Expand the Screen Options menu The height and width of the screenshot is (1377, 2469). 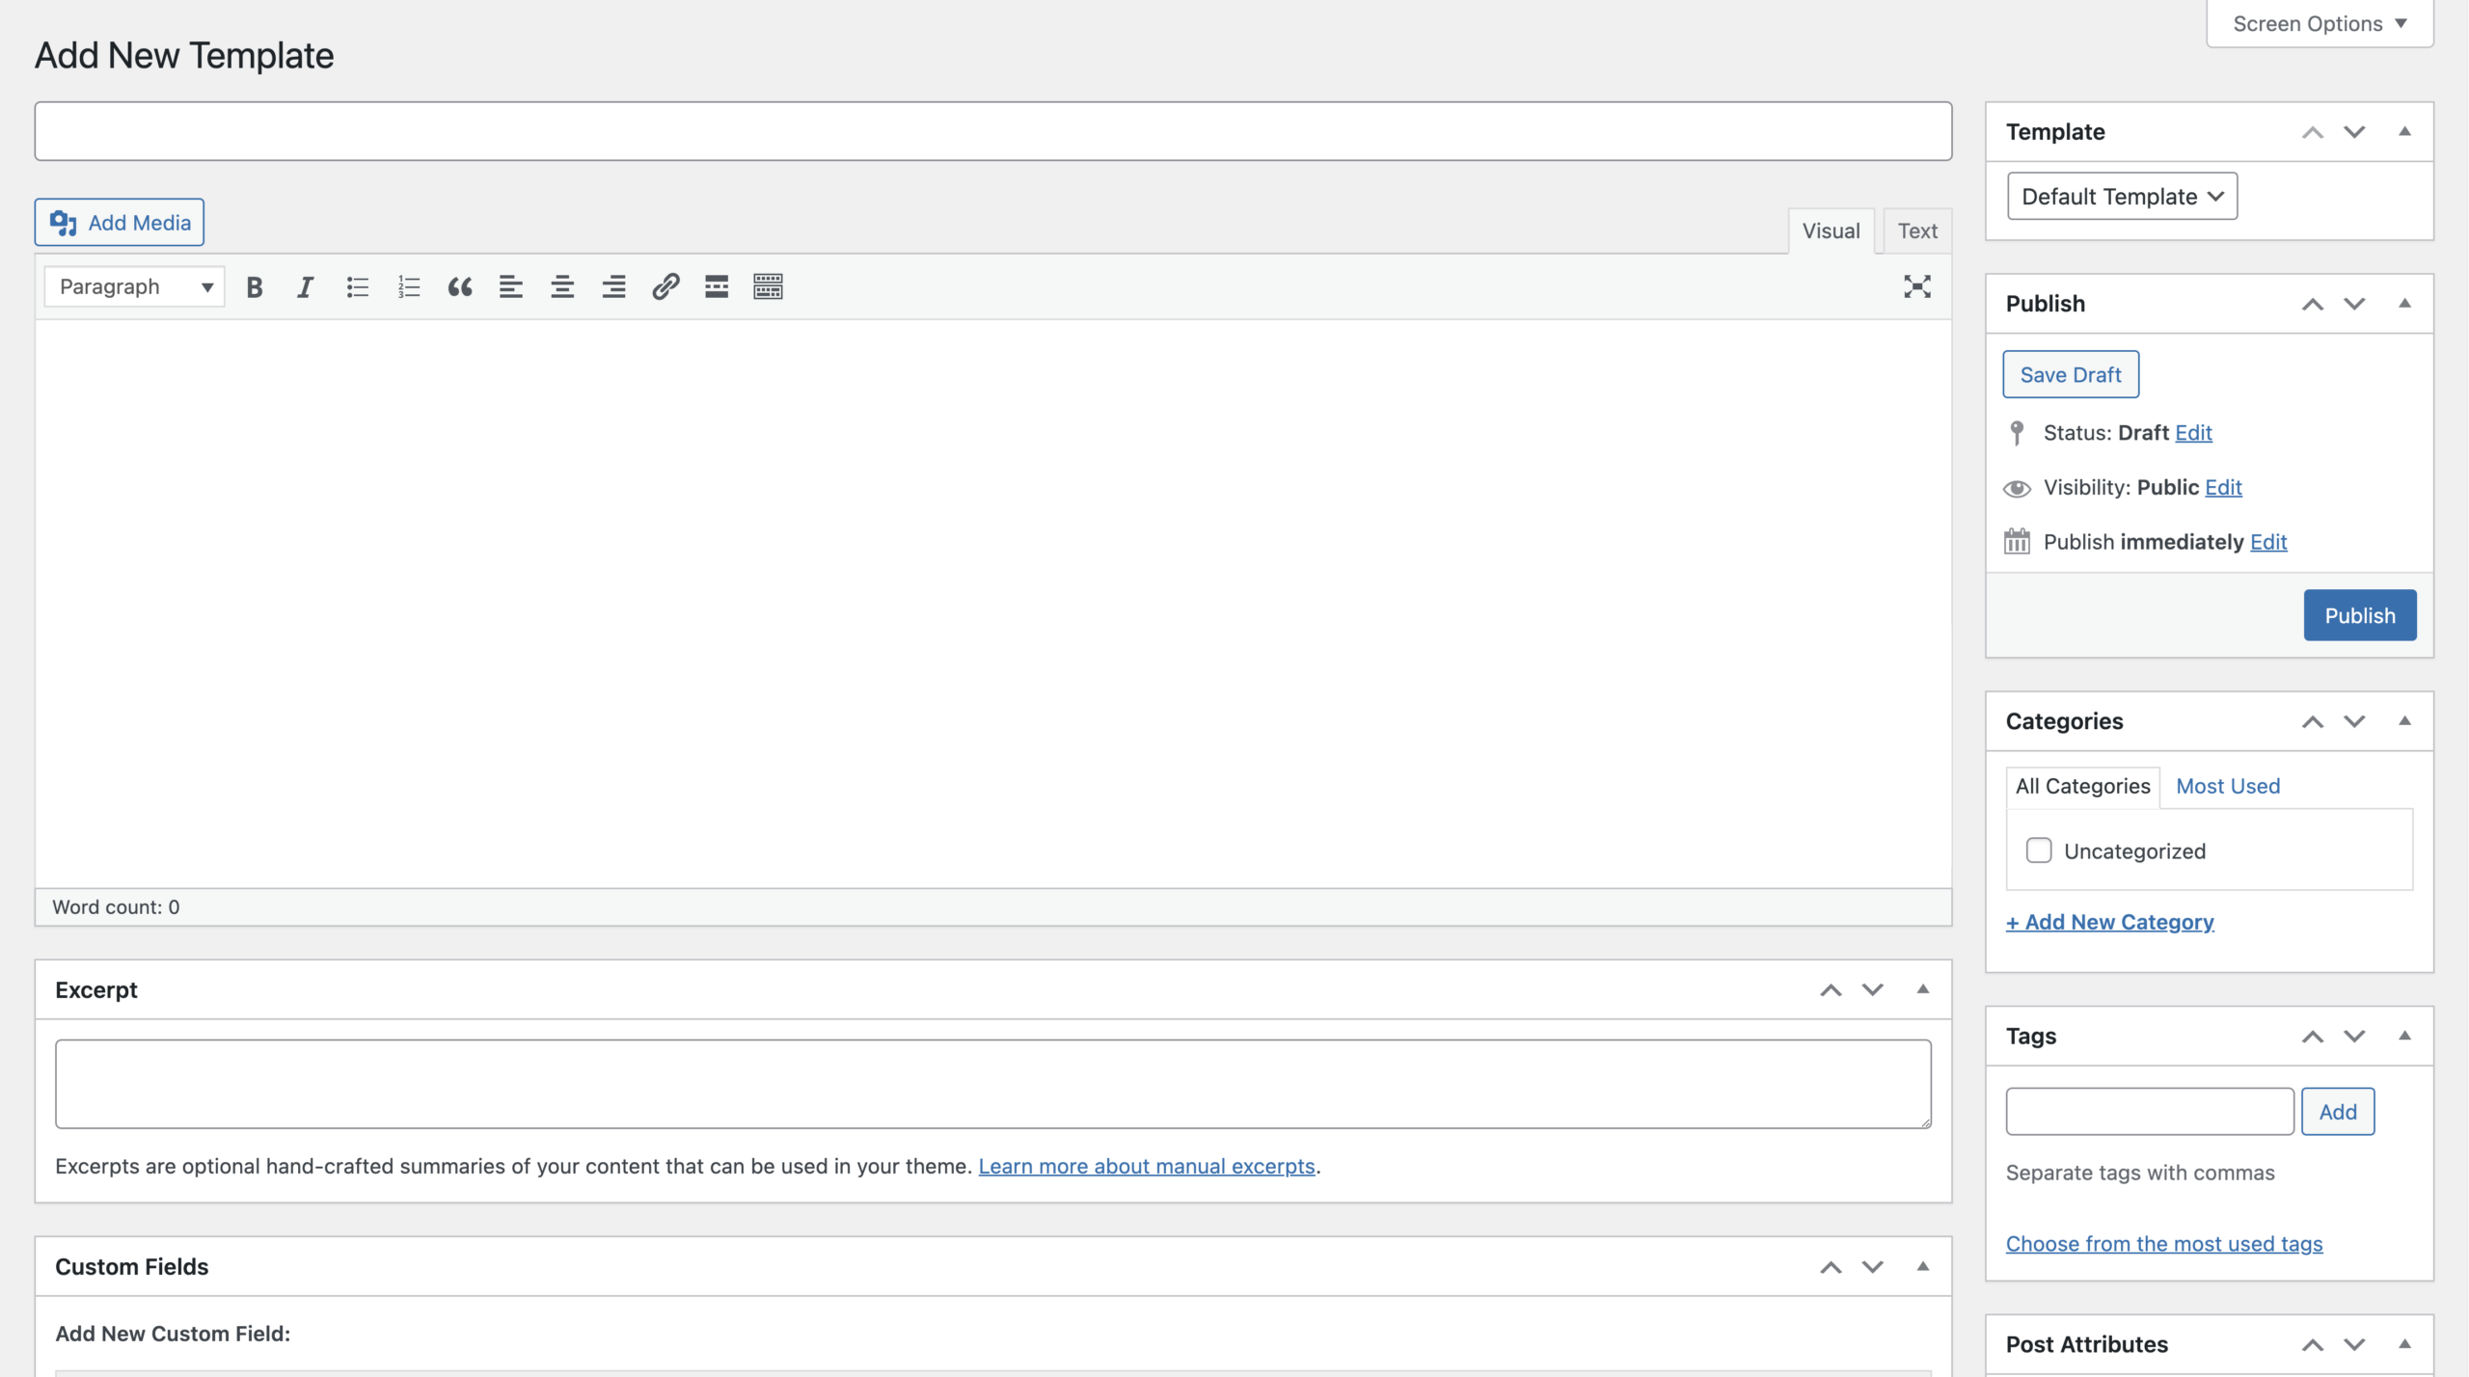click(x=2320, y=24)
